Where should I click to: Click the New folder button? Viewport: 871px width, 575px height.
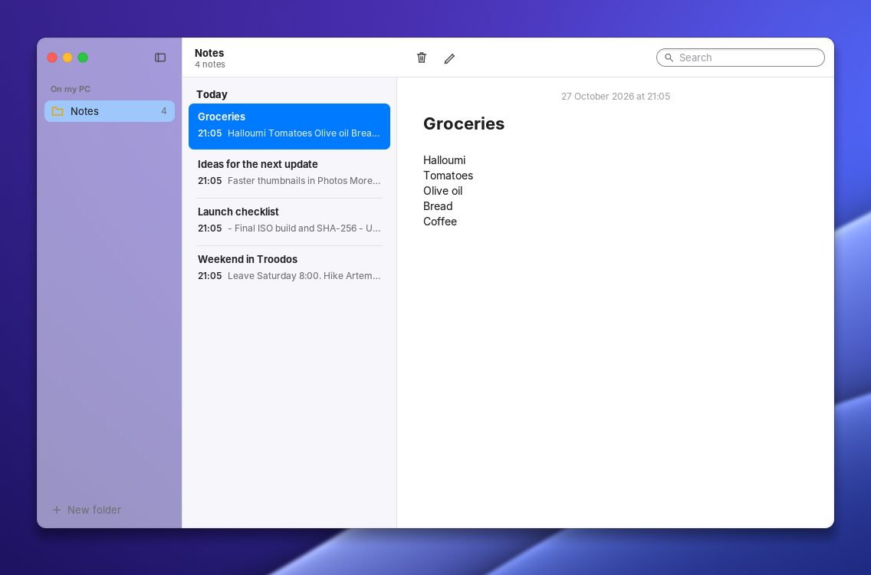(86, 509)
